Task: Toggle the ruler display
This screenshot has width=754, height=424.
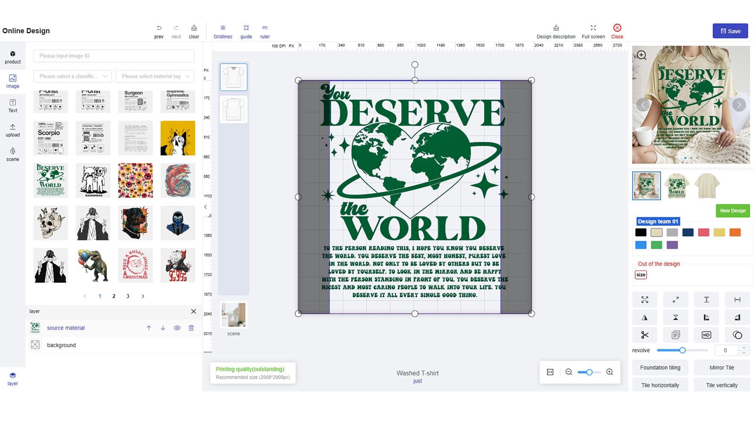Action: 265,32
